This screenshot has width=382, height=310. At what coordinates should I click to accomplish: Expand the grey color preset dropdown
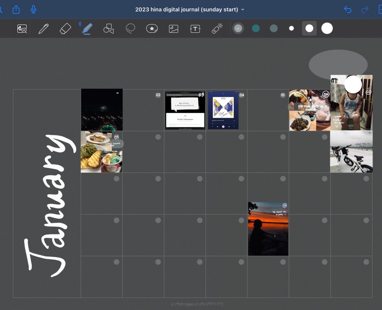pos(238,28)
